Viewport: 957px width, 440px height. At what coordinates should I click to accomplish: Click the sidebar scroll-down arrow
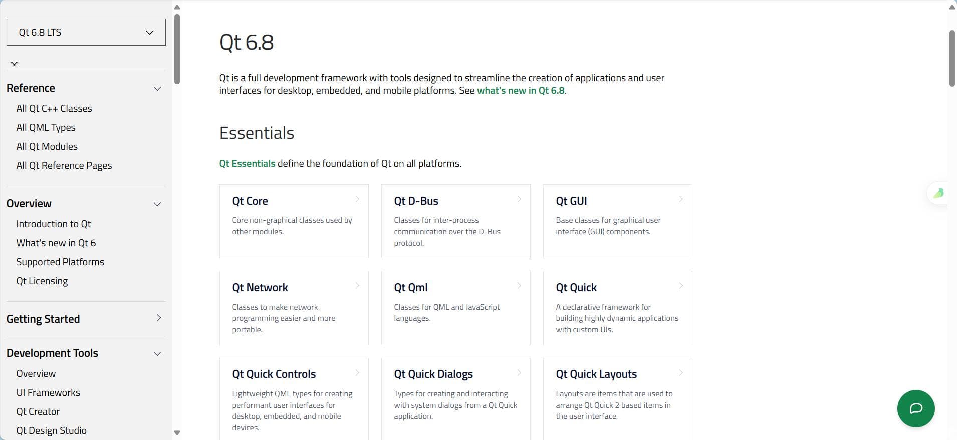click(177, 433)
